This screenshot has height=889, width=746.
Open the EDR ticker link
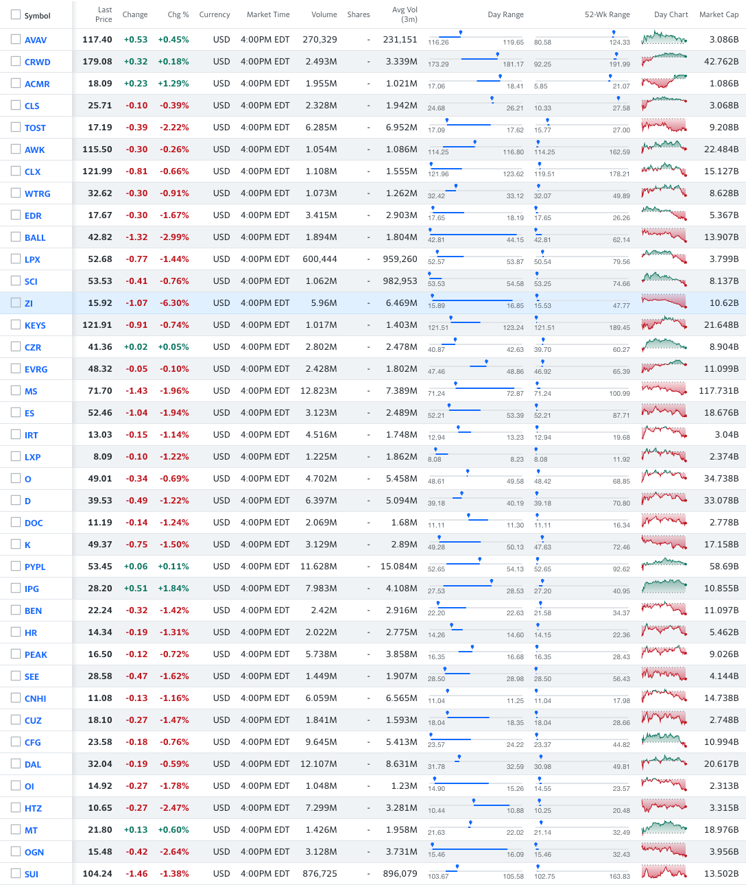point(33,216)
